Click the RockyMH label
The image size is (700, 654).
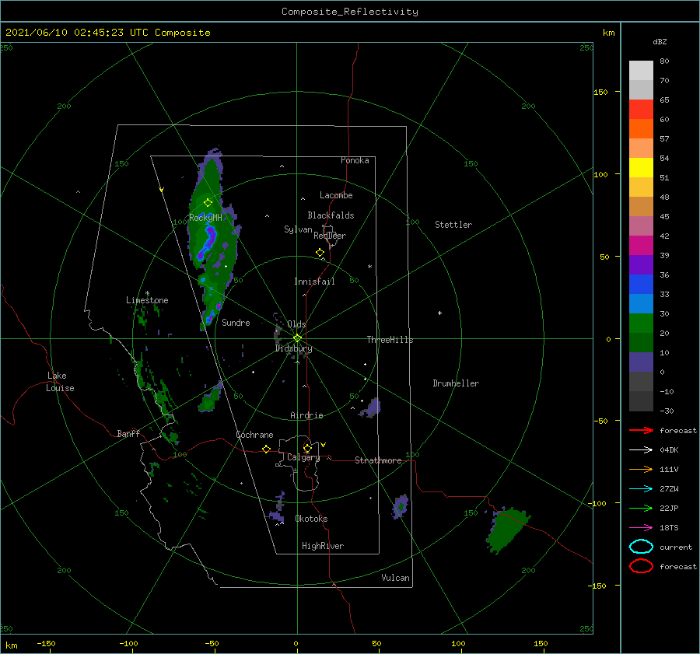(x=205, y=218)
